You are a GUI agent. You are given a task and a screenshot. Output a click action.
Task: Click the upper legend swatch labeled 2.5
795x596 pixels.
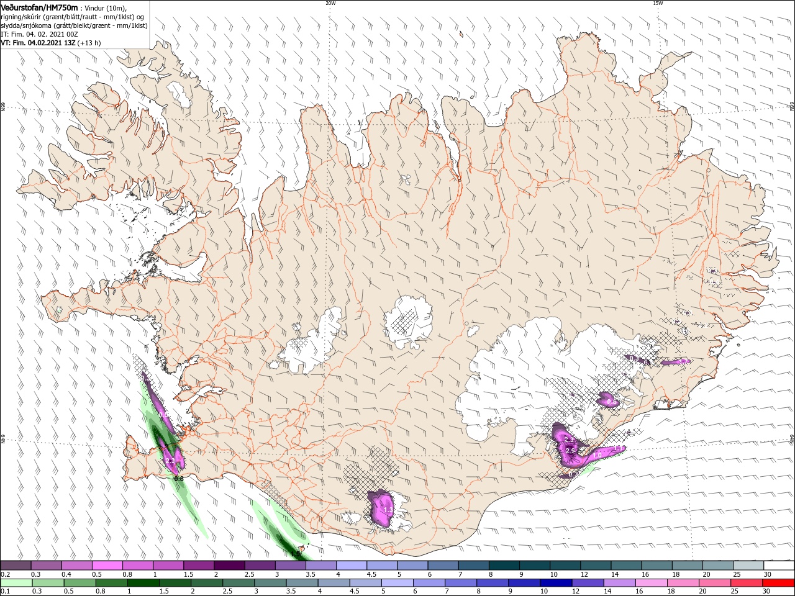click(x=259, y=566)
